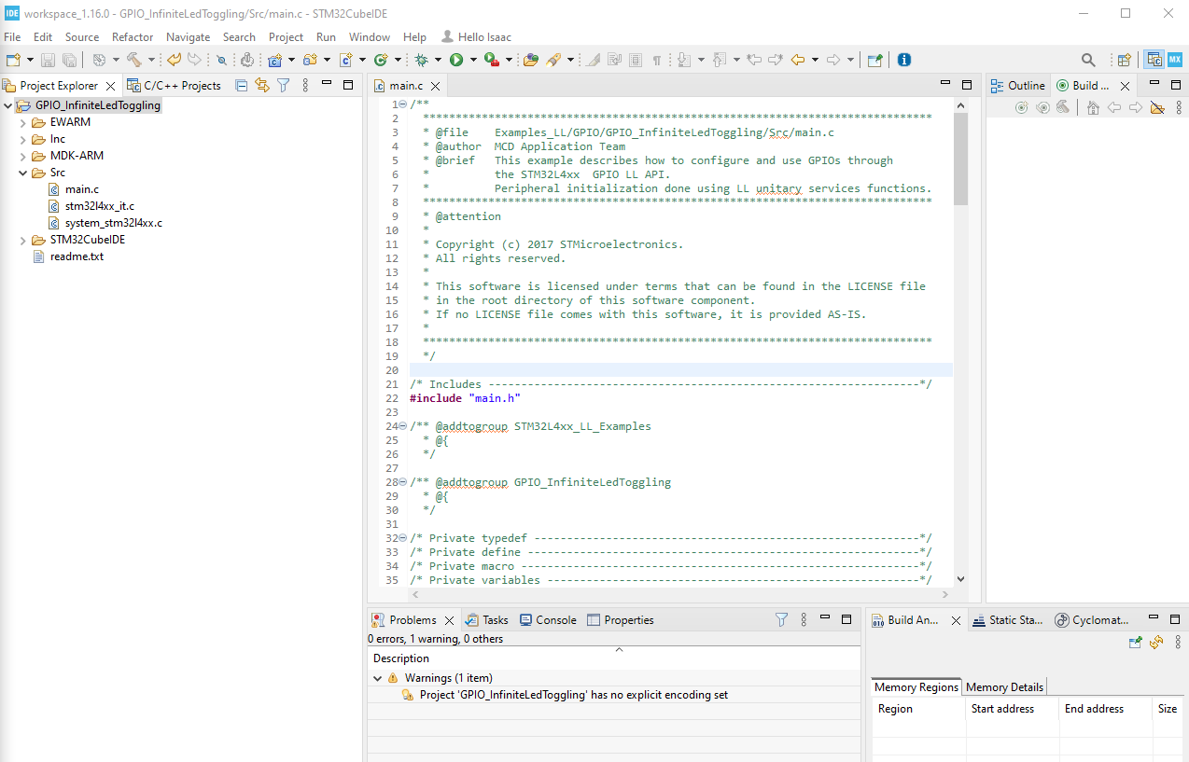Open the Device Configuration Tool (MX icon)

(1174, 59)
